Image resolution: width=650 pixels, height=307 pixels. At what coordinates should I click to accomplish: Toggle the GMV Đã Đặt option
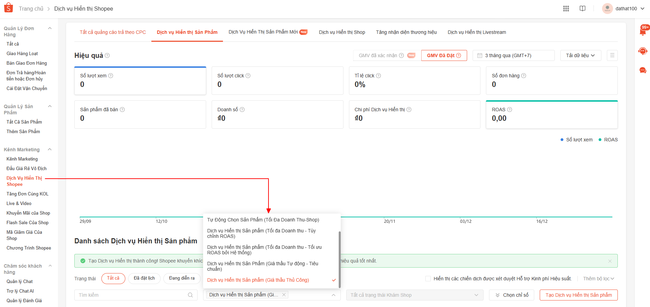(444, 55)
